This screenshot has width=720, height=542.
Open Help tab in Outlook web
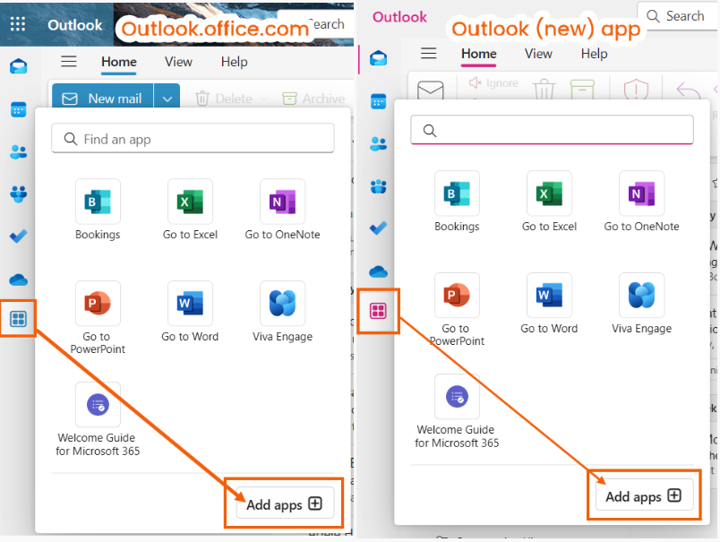click(235, 62)
